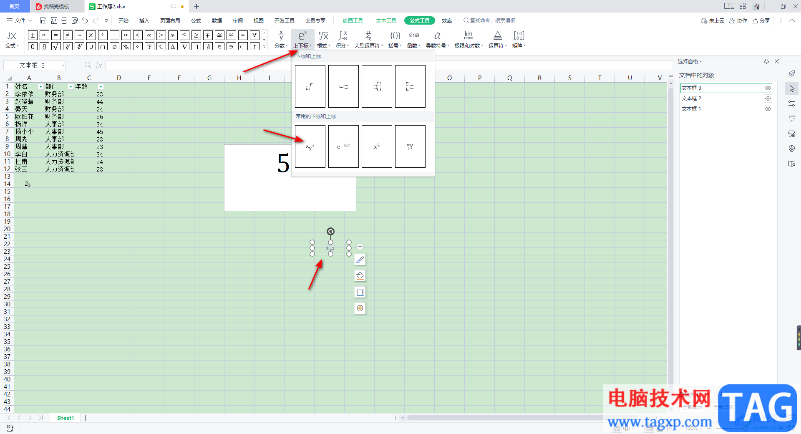This screenshot has height=434, width=801.
Task: Open the 页面布局 ribbon tab
Action: pos(170,20)
